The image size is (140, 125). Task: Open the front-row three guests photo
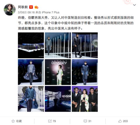pyautogui.click(x=85, y=99)
